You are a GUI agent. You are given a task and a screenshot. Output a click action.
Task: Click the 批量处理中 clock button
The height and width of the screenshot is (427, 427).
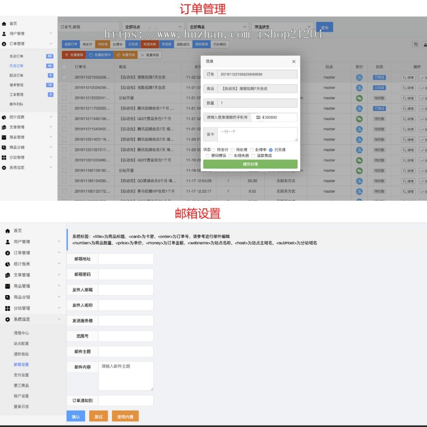click(100, 55)
